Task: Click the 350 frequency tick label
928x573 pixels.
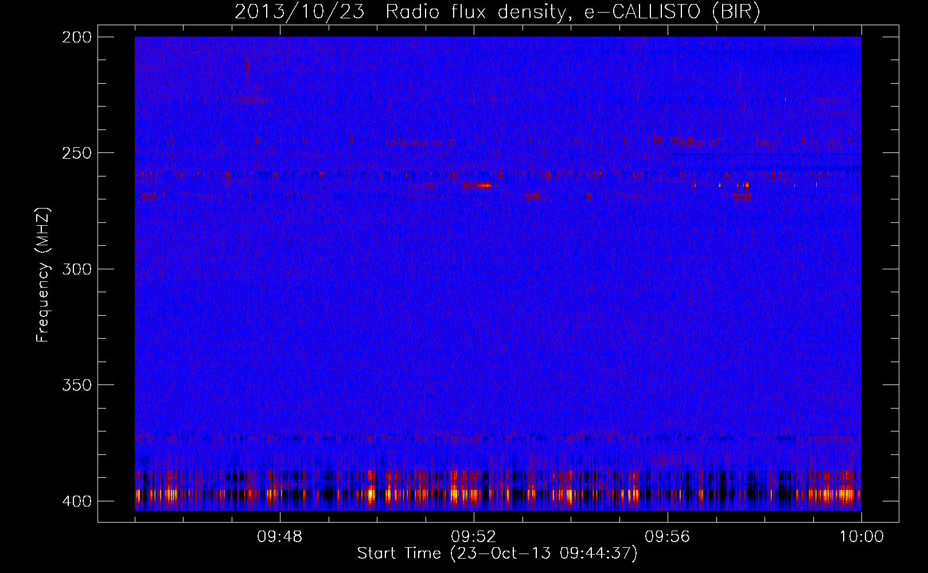Action: point(77,385)
